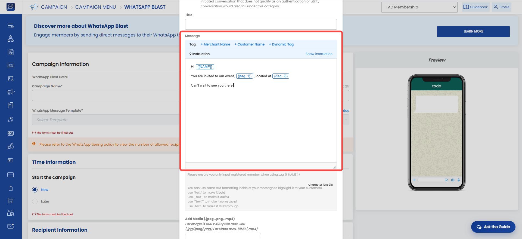Open the sidebar lines-and-gear settings icon

pyautogui.click(x=11, y=26)
